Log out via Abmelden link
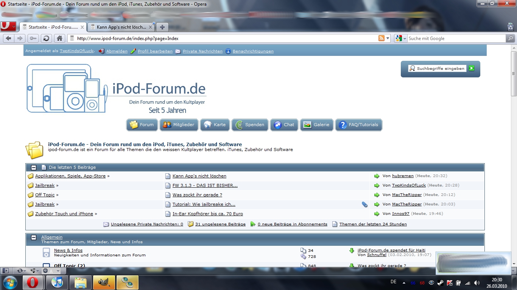This screenshot has width=517, height=290. click(x=117, y=51)
